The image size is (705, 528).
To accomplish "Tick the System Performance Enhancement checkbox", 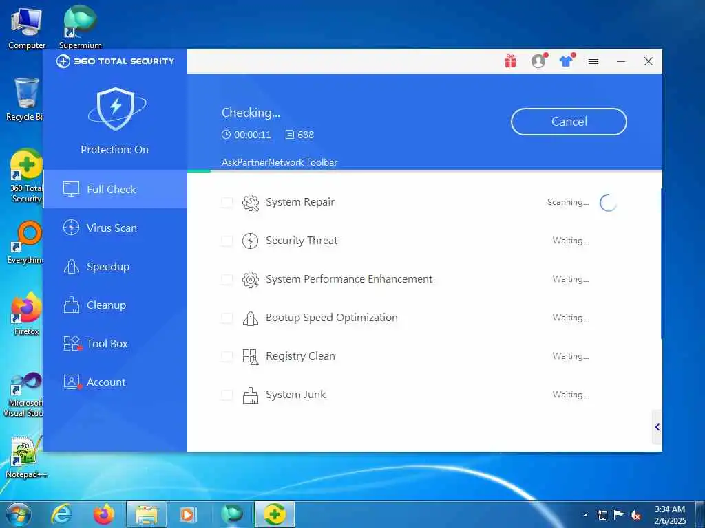I will click(x=227, y=280).
